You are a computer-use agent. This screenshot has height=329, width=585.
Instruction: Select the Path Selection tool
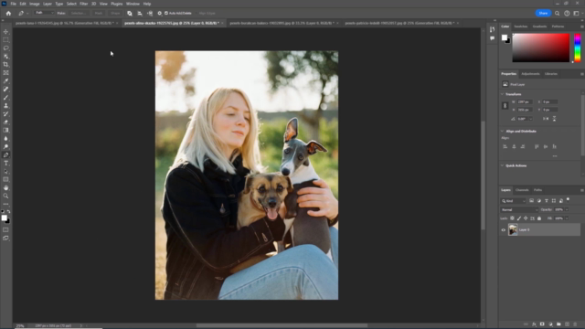point(6,171)
